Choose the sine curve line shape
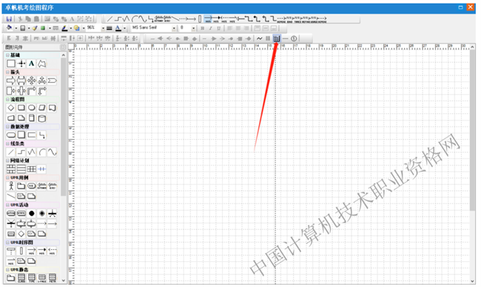 click(52, 152)
